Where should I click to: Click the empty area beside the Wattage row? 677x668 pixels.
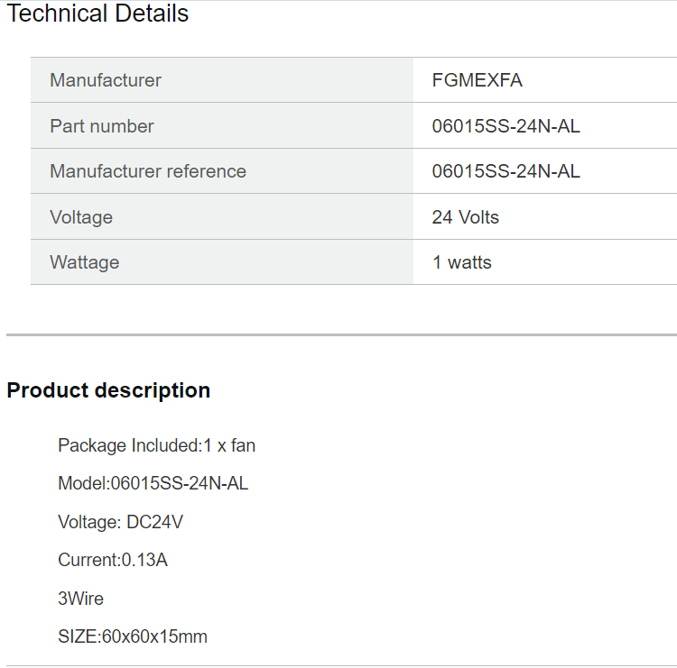(x=584, y=262)
